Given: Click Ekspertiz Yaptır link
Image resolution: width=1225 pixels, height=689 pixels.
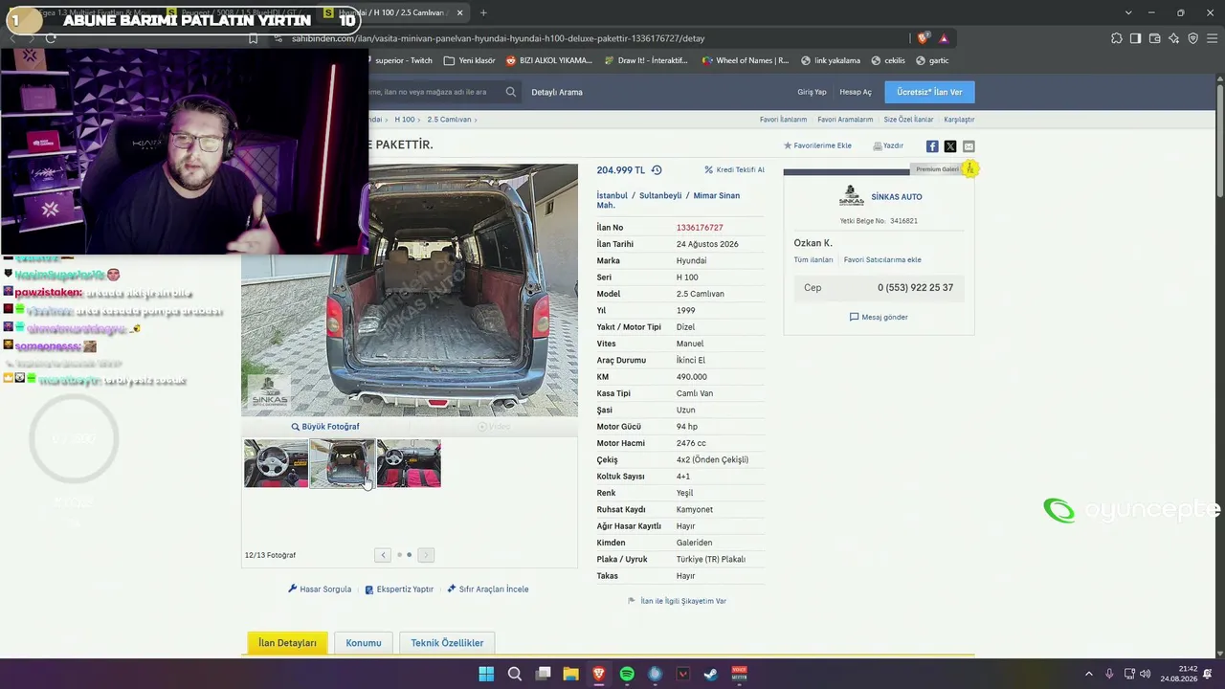Looking at the screenshot, I should (399, 589).
